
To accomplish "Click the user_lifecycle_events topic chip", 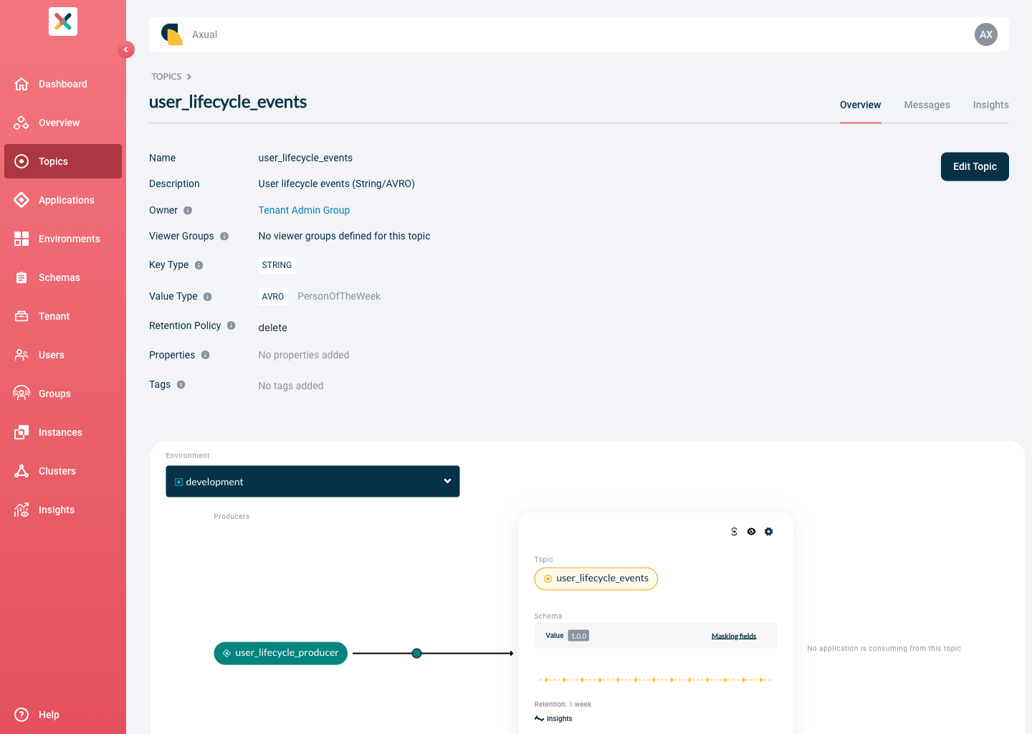I will [x=596, y=578].
